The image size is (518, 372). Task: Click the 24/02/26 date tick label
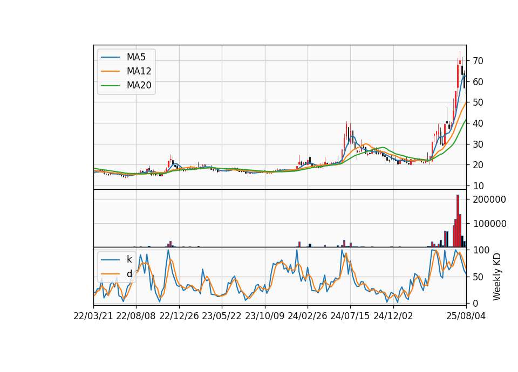(307, 316)
